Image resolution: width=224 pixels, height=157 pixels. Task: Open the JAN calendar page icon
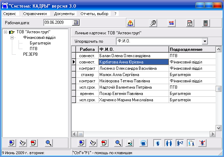(190, 23)
